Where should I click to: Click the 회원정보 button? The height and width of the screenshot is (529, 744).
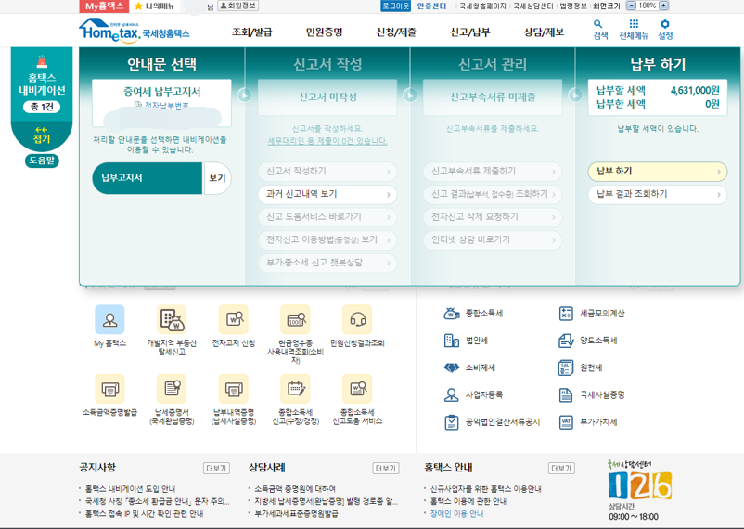(x=237, y=6)
